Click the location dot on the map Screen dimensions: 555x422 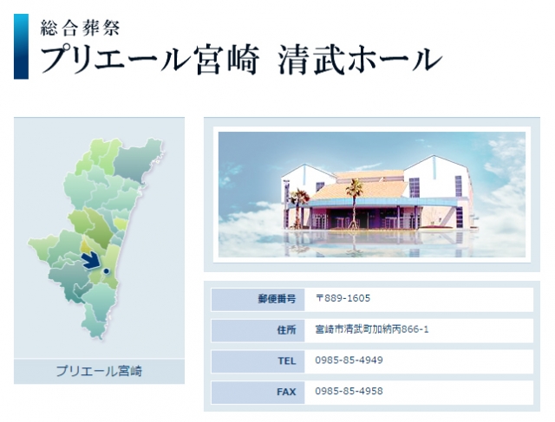pyautogui.click(x=106, y=272)
